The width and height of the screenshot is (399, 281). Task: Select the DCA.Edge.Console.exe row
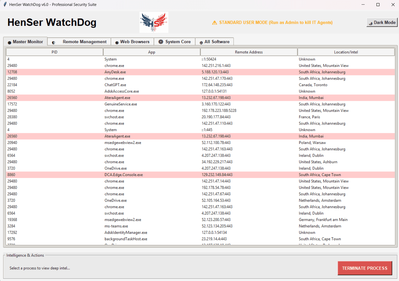pos(124,175)
